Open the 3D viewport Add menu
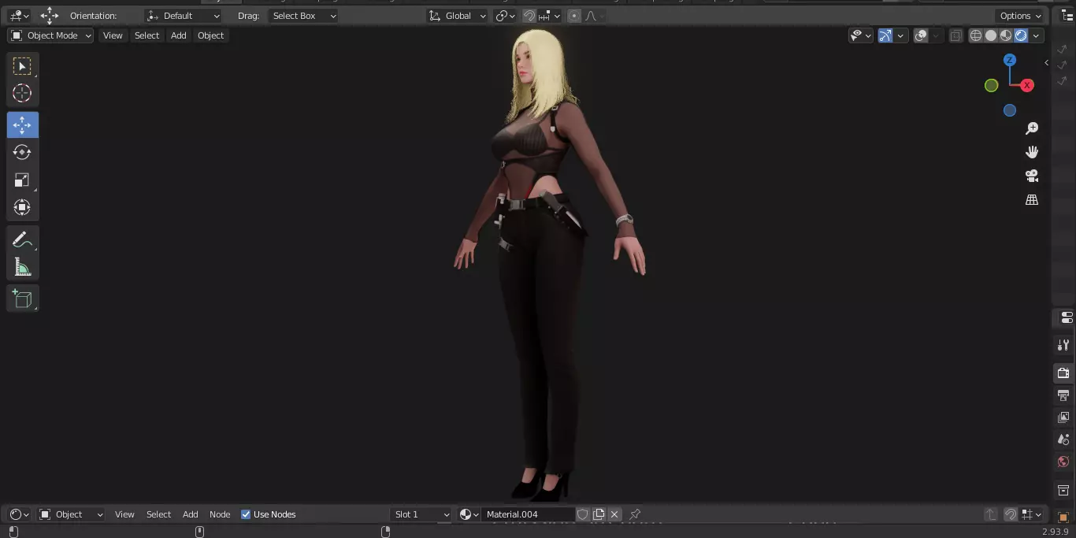1076x538 pixels. tap(179, 35)
